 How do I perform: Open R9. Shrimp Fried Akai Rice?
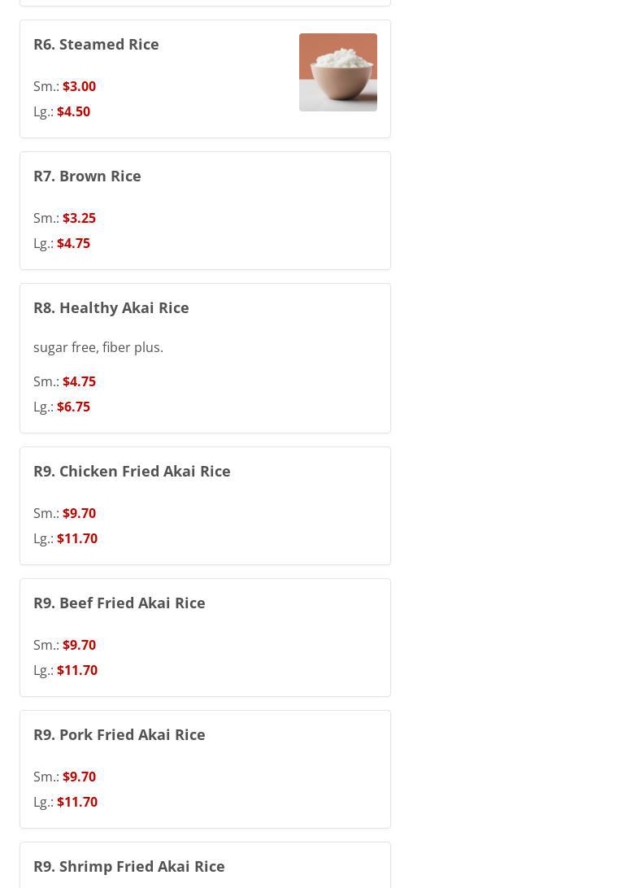(128, 866)
